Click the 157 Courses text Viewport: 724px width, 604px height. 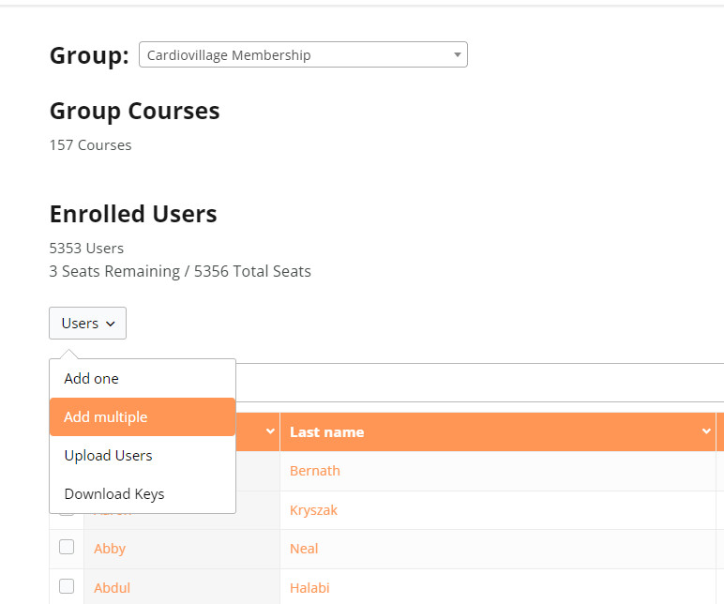(x=90, y=145)
